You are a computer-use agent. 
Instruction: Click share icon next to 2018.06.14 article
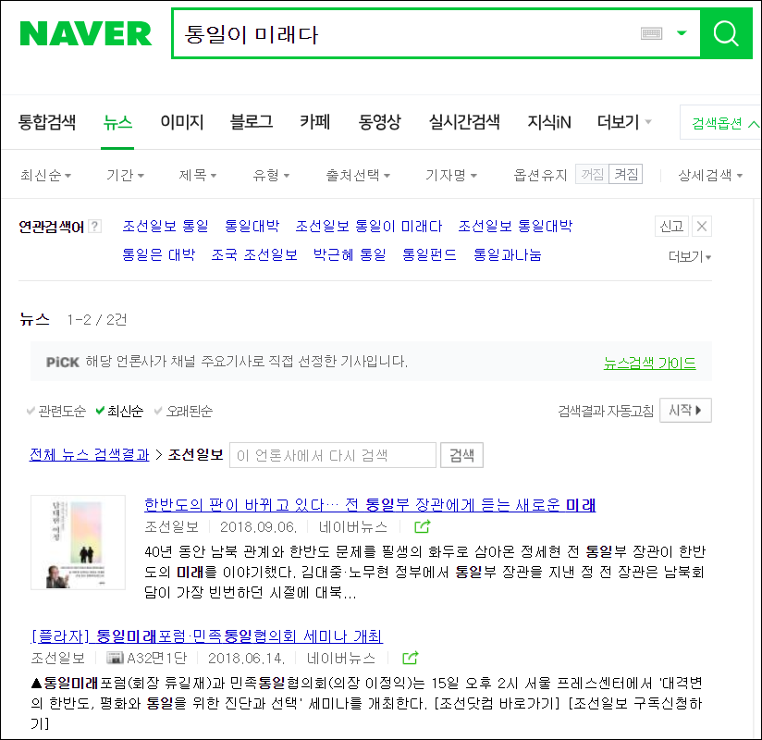(411, 658)
